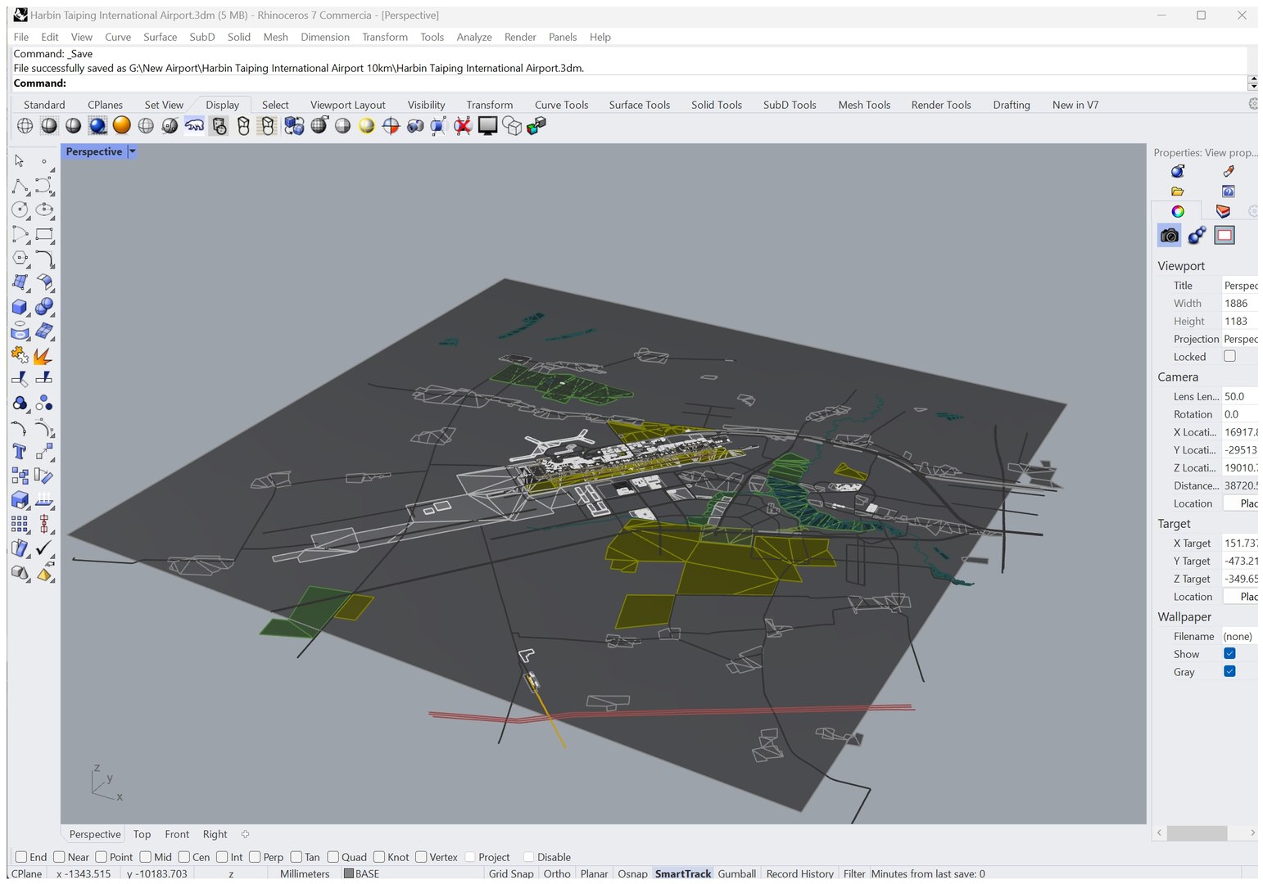Open the Analyze menu
This screenshot has height=884, width=1263.
click(473, 37)
